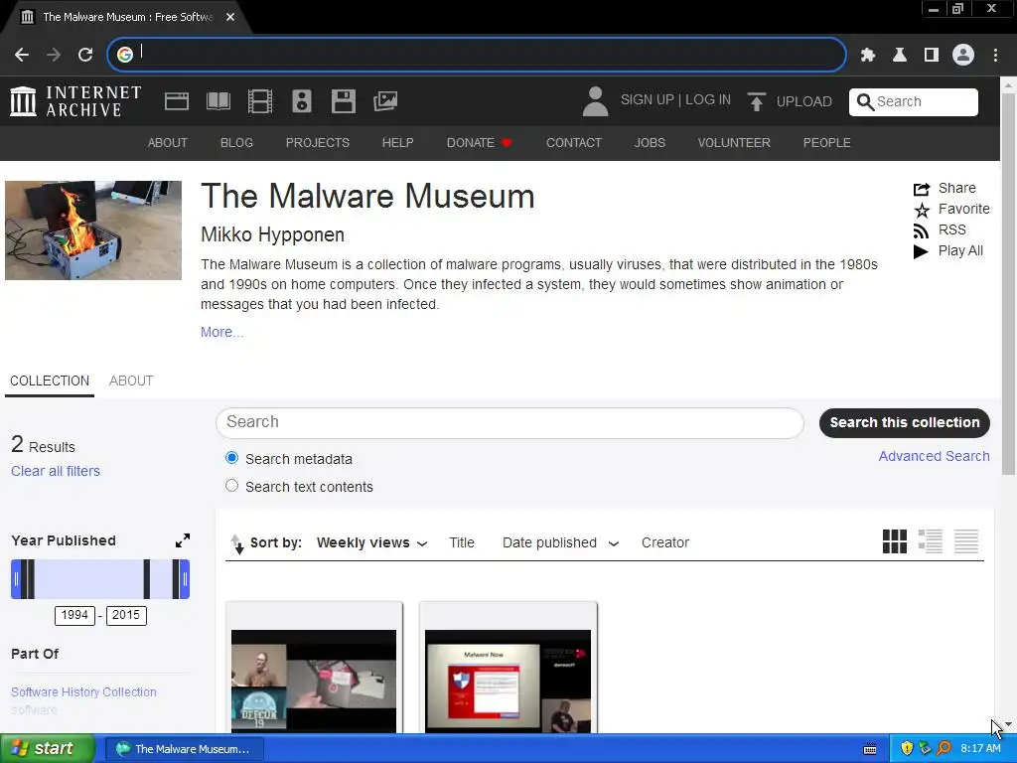Screen dimensions: 1017x763
Task: Click the burning computer collection image
Action: [x=93, y=230]
